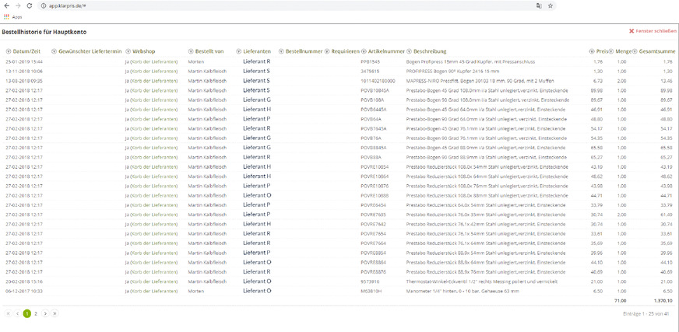The image size is (679, 332).
Task: Reload the current page
Action: coord(30,5)
